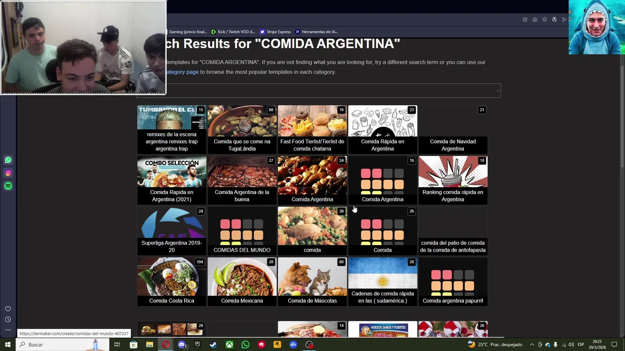Open Xbox app from the taskbar
The width and height of the screenshot is (625, 351).
click(229, 345)
